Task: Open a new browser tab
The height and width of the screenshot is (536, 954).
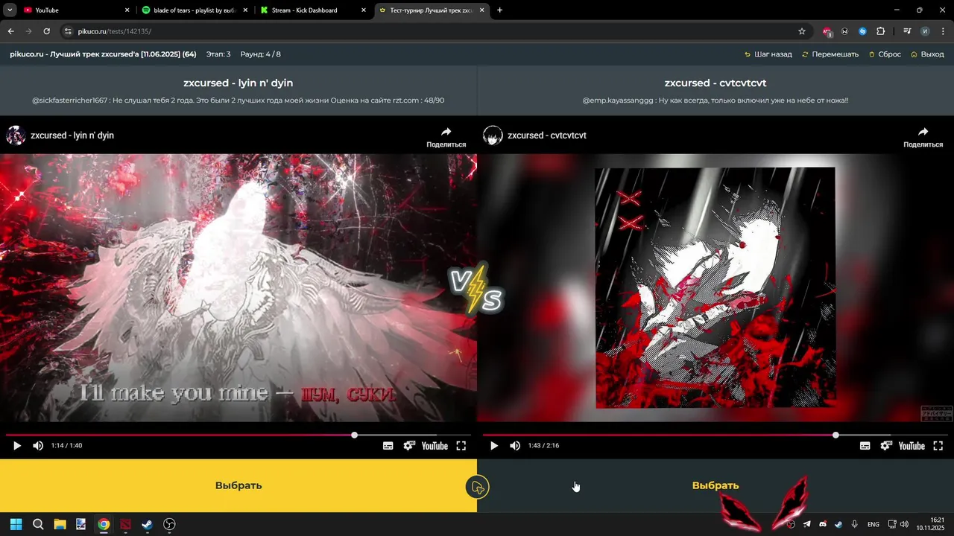Action: (x=499, y=10)
